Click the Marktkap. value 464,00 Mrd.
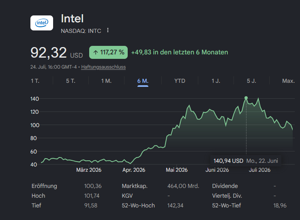This screenshot has width=300, height=220. [x=183, y=186]
